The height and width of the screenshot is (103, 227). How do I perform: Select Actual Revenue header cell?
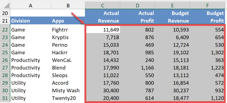click(103, 17)
